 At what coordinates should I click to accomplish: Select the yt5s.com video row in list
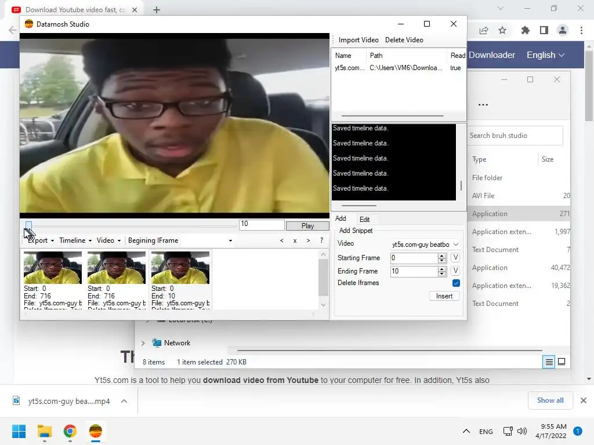coord(398,68)
